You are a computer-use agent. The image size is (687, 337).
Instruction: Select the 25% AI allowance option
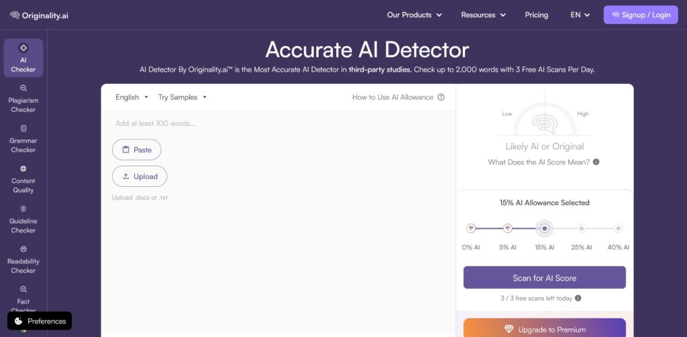[582, 228]
